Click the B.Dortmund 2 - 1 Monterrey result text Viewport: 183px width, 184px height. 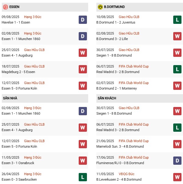pos(117,88)
